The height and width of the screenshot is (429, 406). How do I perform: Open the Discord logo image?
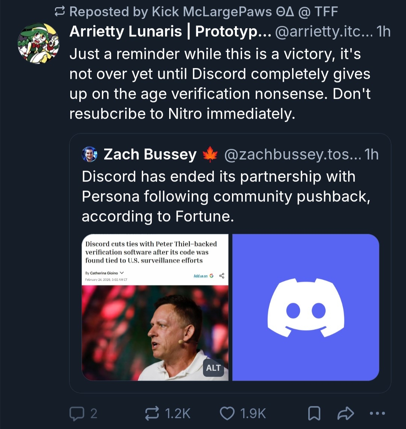pos(306,307)
